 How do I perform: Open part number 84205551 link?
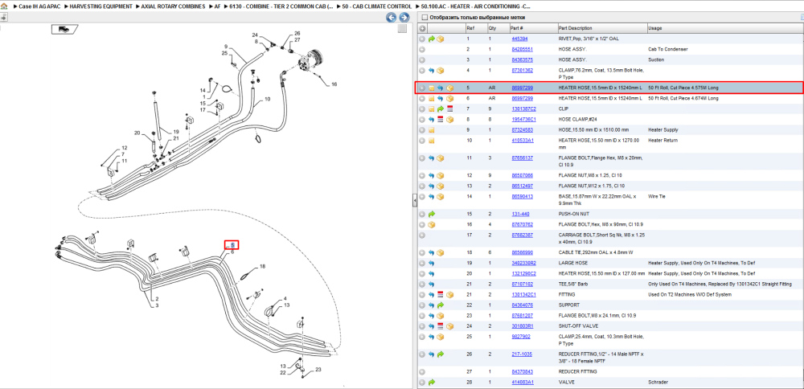tap(522, 49)
